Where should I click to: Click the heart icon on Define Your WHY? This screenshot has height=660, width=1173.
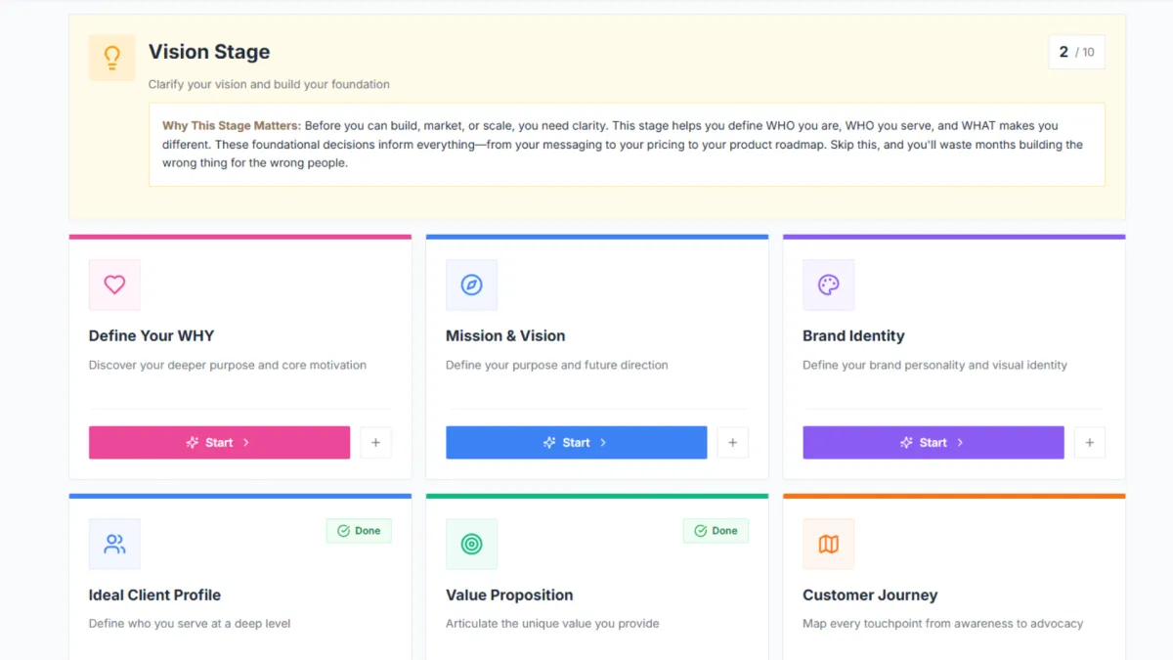click(x=114, y=285)
